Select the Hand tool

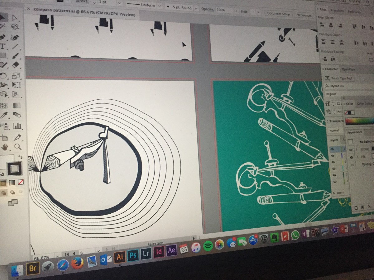5,147
